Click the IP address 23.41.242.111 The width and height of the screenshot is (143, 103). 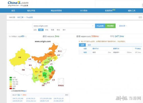coord(31,101)
